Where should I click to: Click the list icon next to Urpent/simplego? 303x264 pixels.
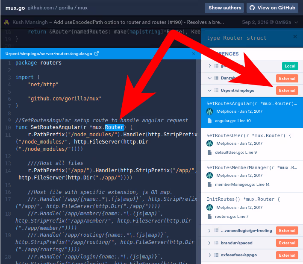(216, 91)
